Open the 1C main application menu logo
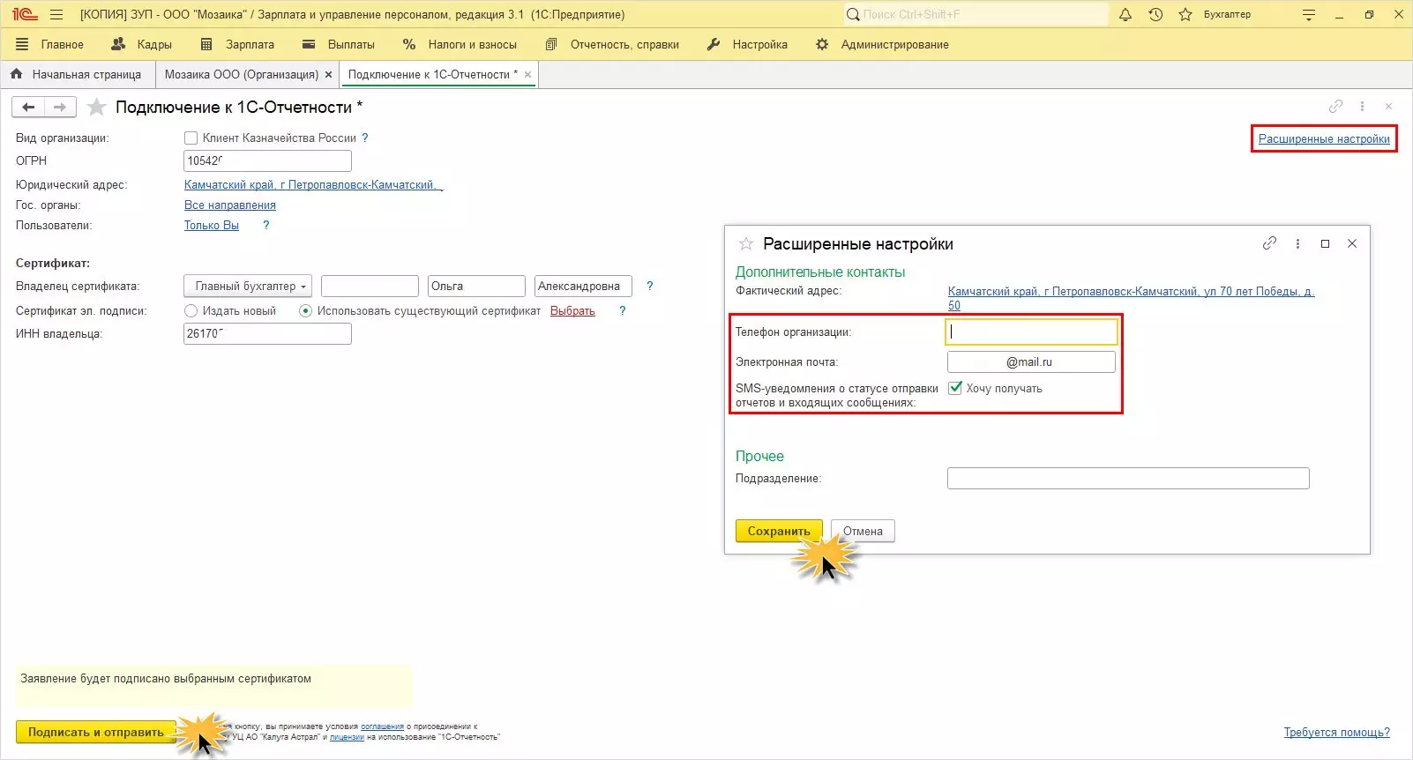 tap(25, 14)
